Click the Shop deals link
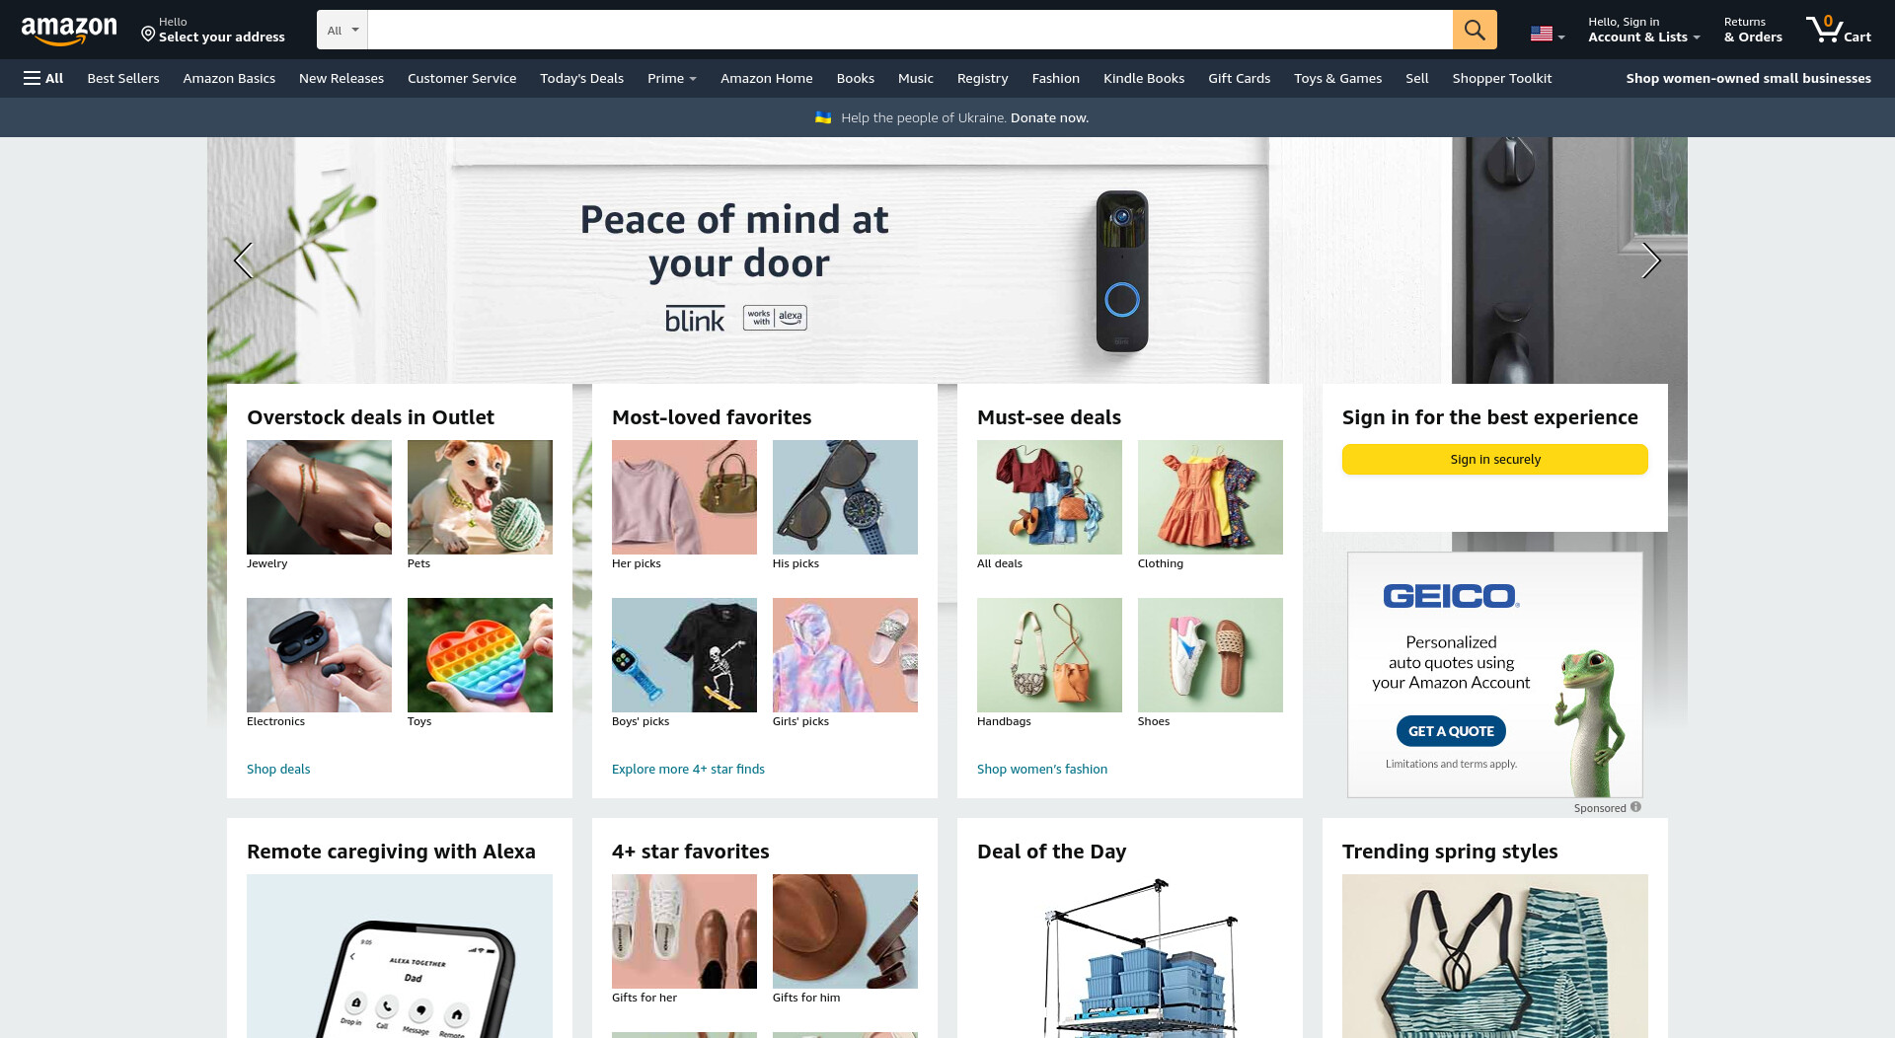This screenshot has height=1038, width=1895. tap(278, 769)
